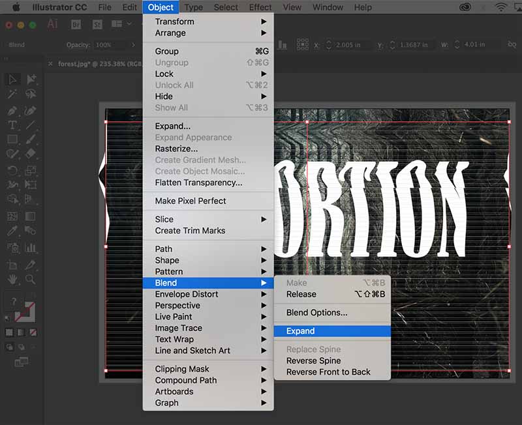
Task: Select the Paintbrush tool
Action: [30, 139]
